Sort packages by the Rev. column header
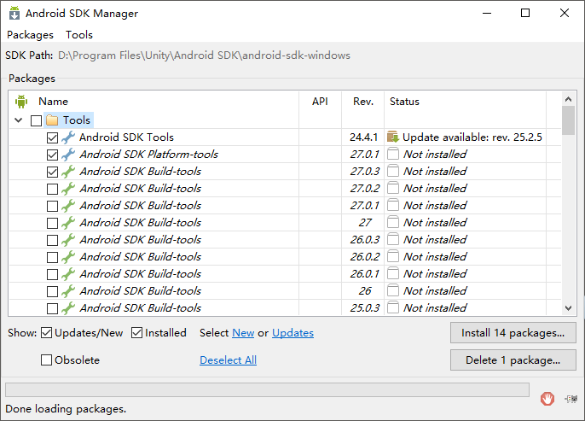Screen dimensions: 585x421 coord(363,102)
